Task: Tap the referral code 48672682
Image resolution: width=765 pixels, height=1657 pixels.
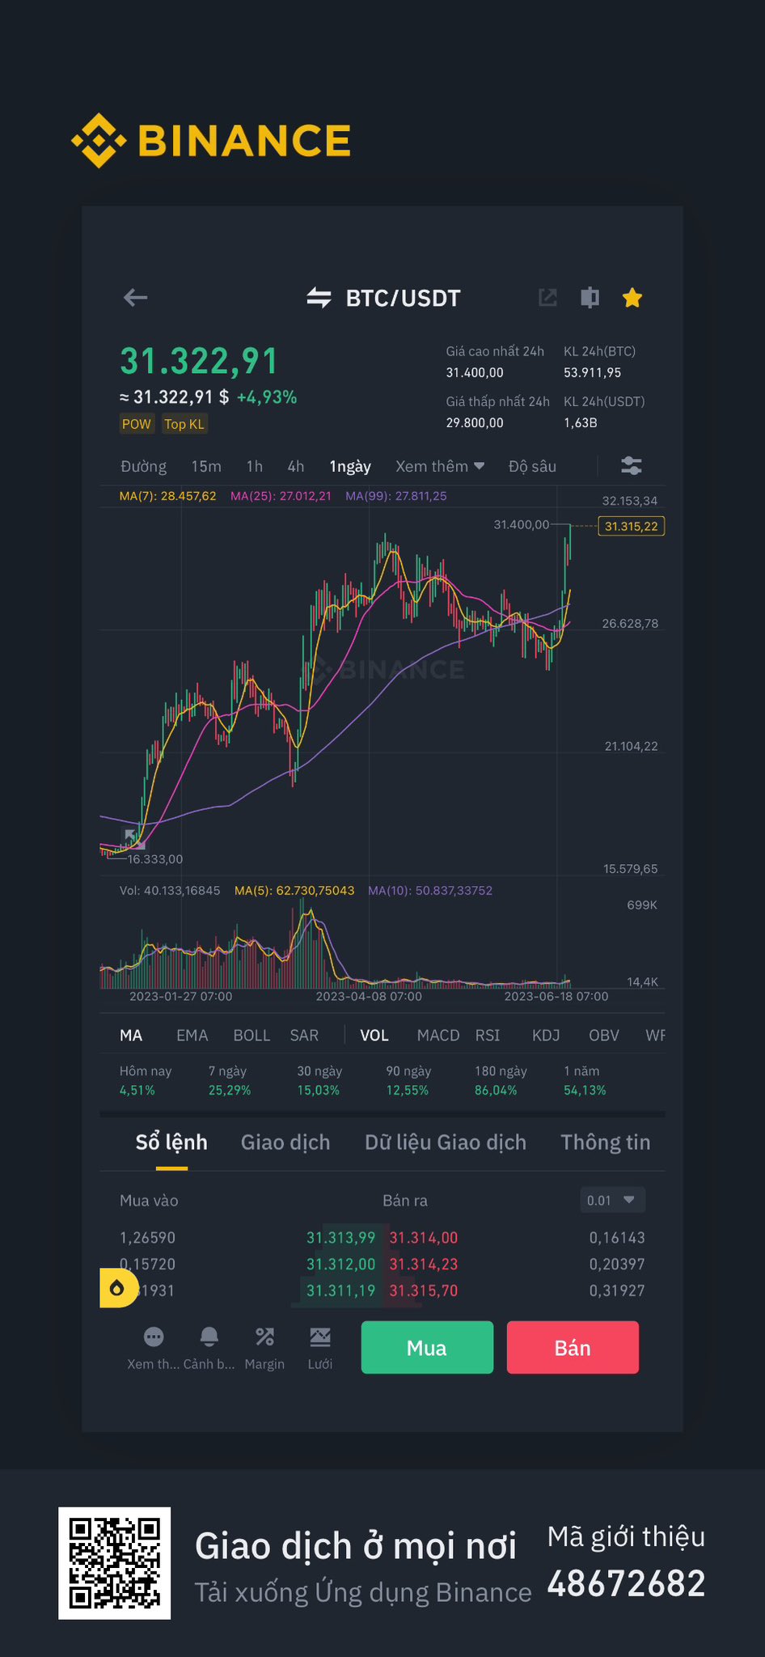Action: (627, 1584)
